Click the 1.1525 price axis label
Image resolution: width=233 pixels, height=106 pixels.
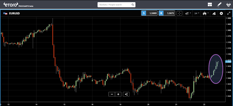[228, 96]
